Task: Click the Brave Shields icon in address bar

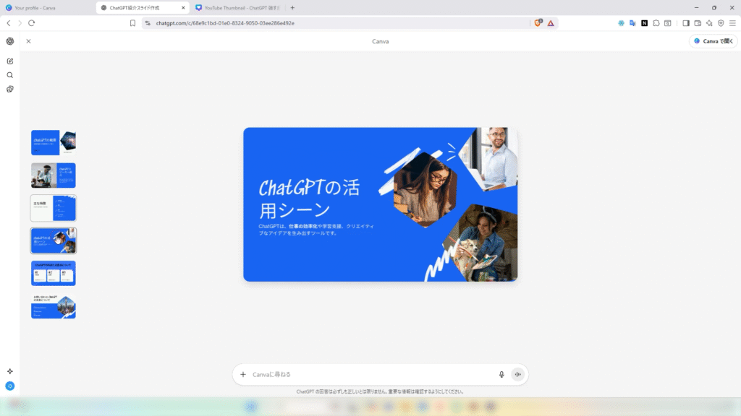Action: coord(538,23)
